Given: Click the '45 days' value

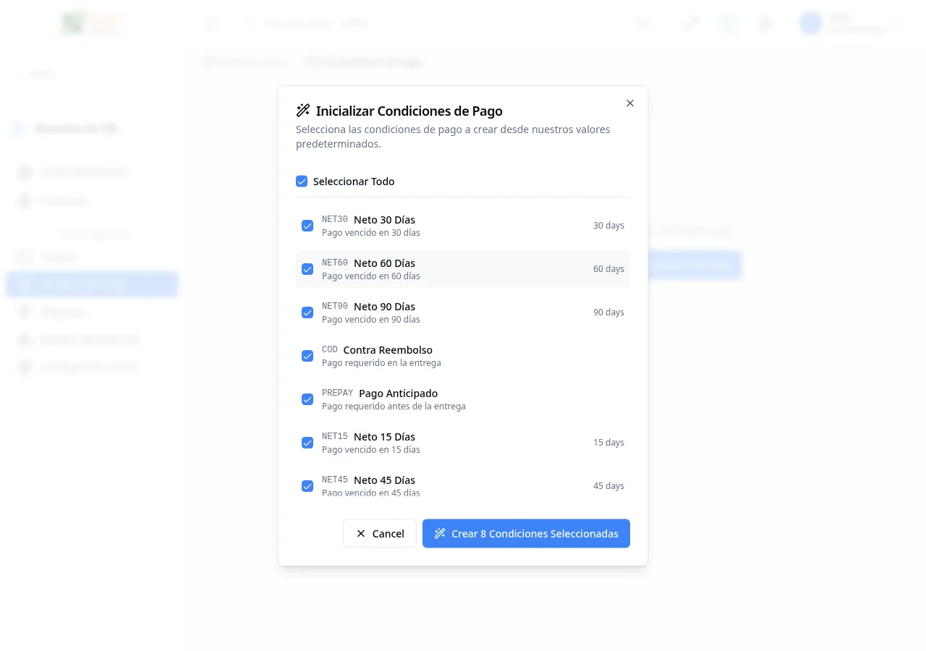Looking at the screenshot, I should coord(608,486).
